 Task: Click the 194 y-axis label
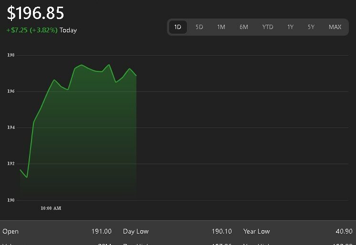pos(10,128)
